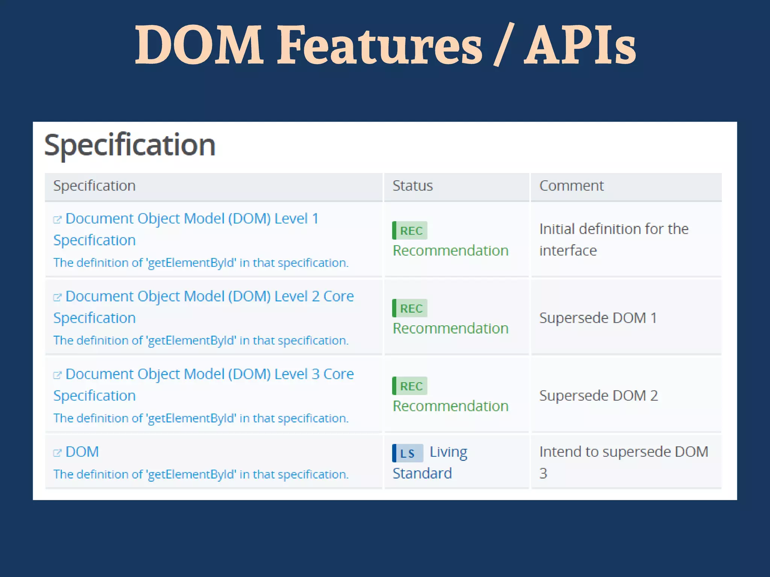Click external-link icon beside DOM Level 1
Image resolution: width=770 pixels, height=577 pixels.
(x=57, y=219)
